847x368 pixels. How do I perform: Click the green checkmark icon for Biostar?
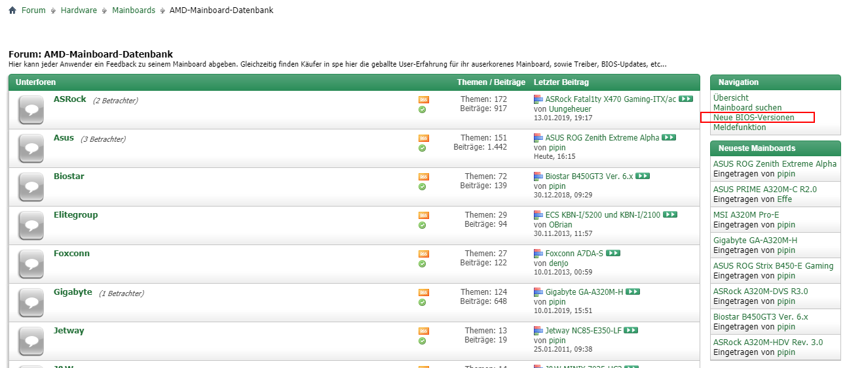point(423,187)
